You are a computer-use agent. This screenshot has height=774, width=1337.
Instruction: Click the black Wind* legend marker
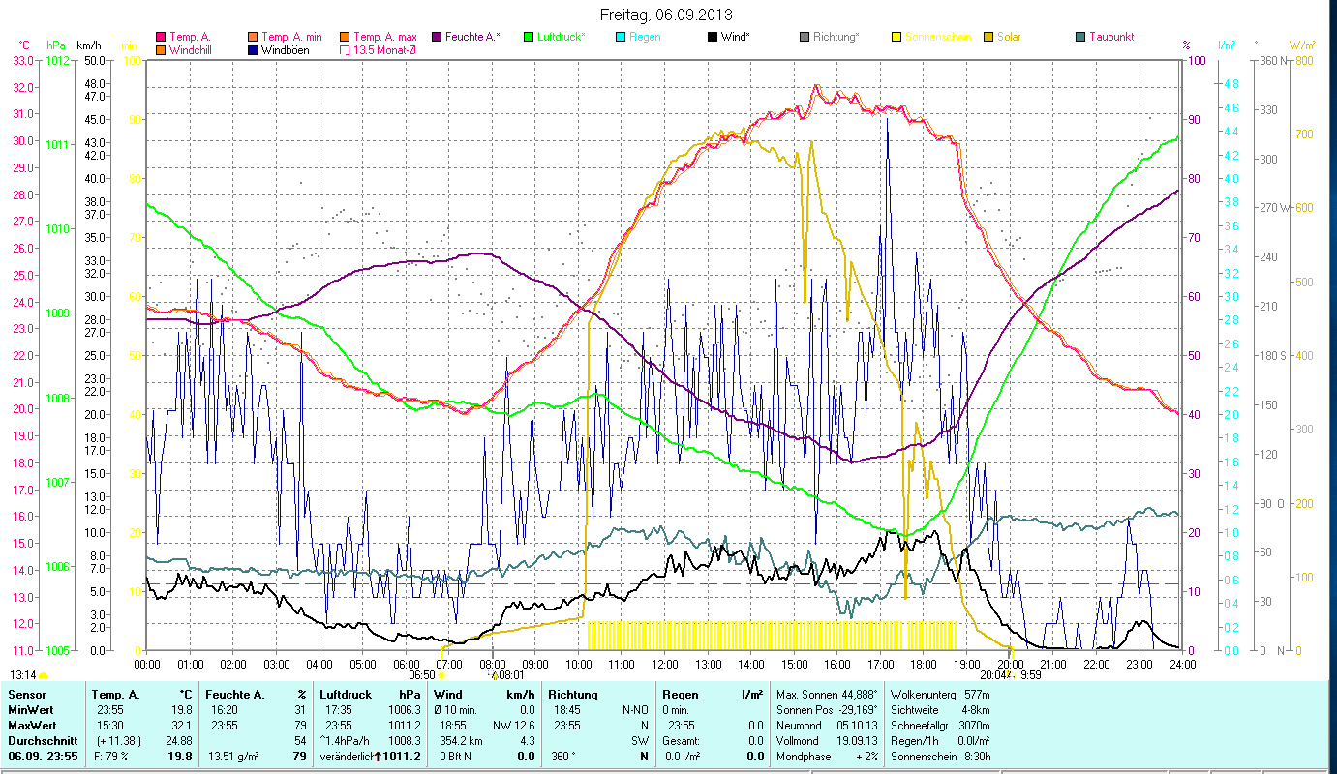(x=713, y=37)
